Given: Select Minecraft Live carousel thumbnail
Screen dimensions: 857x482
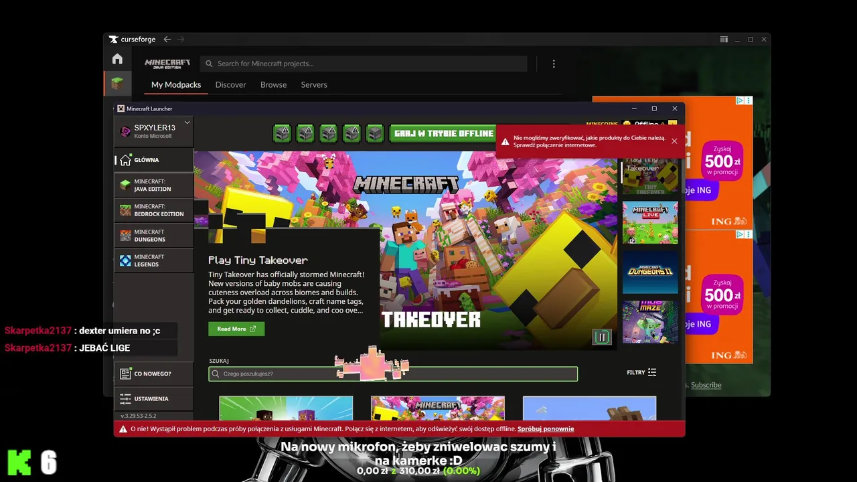Looking at the screenshot, I should pyautogui.click(x=650, y=222).
